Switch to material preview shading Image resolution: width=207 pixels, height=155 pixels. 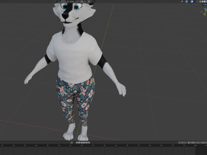pos(205,1)
